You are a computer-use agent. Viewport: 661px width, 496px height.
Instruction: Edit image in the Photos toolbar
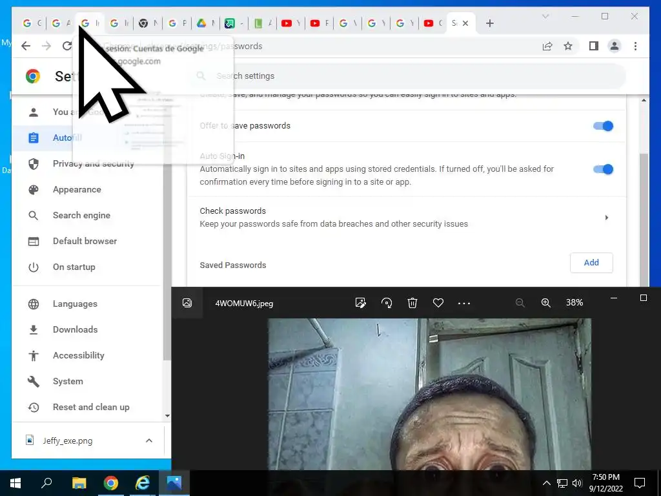tap(360, 303)
